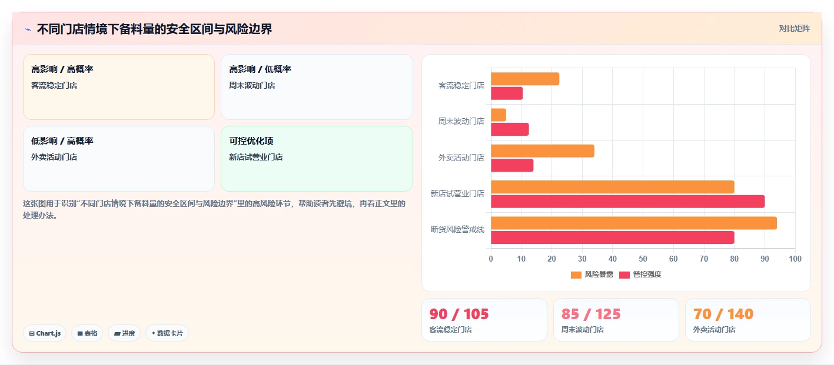Click 外卖活动门店 text in matrix card
This screenshot has width=834, height=365.
point(54,158)
